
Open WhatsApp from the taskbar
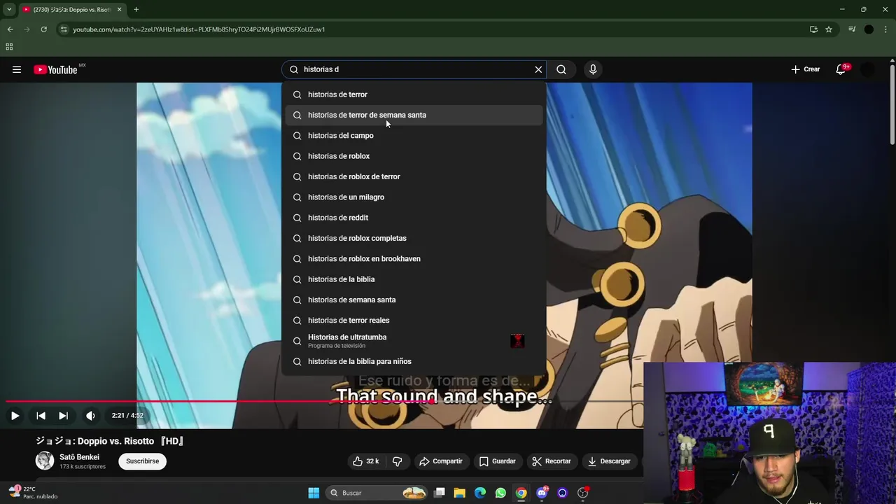pos(500,493)
